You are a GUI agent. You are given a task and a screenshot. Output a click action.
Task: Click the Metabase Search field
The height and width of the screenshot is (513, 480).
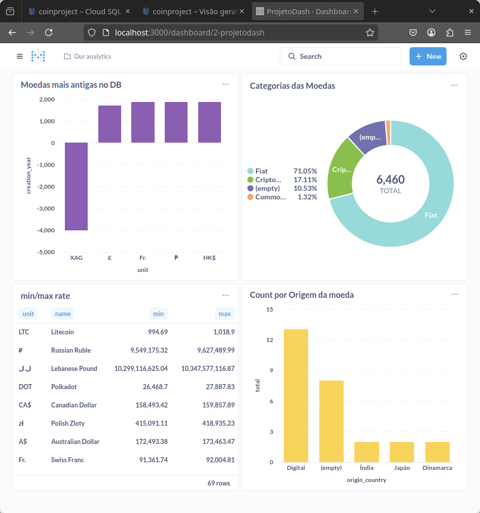(x=341, y=56)
